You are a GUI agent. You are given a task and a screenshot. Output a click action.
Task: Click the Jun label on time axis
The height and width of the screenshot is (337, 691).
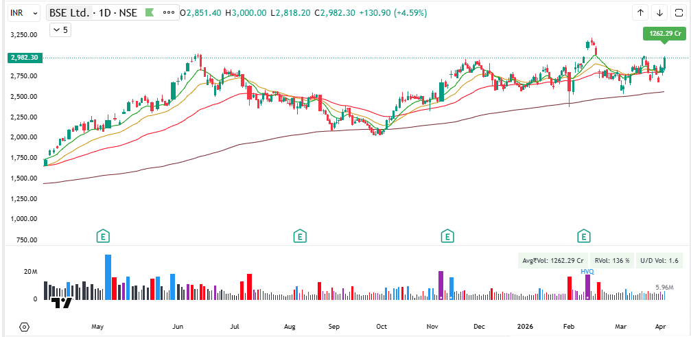(x=178, y=327)
